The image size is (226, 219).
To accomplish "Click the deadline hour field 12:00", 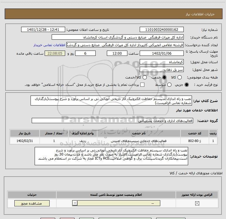I will pyautogui.click(x=117, y=53).
